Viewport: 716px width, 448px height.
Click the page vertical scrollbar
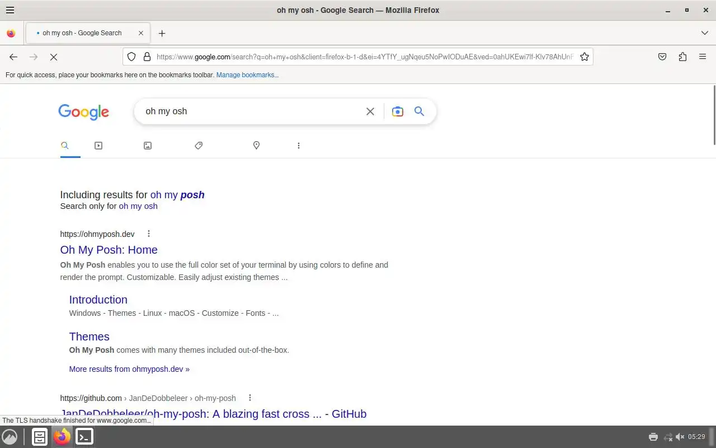pos(713,115)
